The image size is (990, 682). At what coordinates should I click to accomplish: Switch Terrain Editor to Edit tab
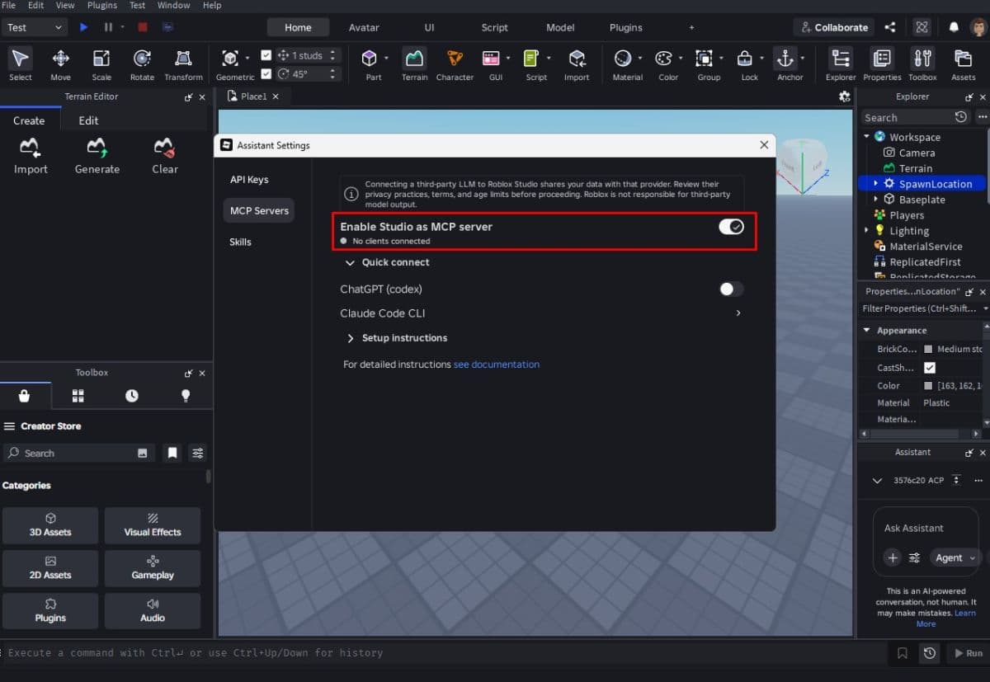[x=88, y=120]
